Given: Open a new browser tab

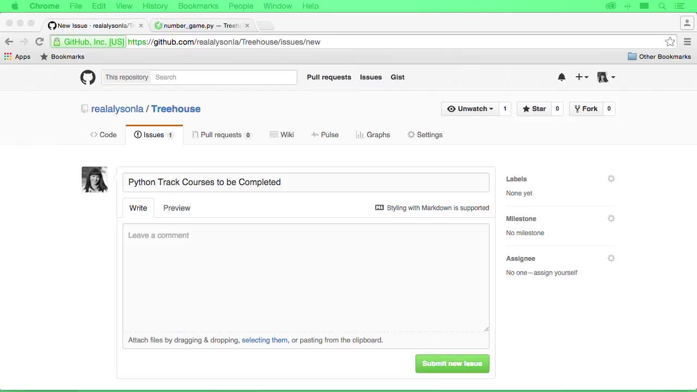Looking at the screenshot, I should (265, 26).
